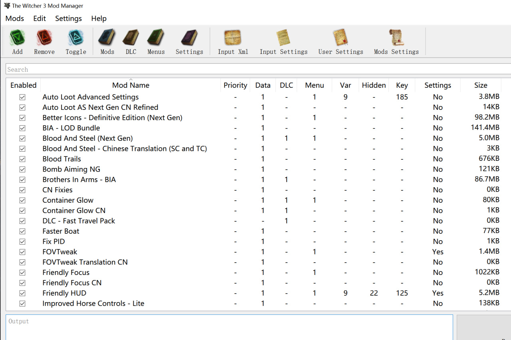Select the Friendly Focus CN mod name
511x340 pixels.
[72, 283]
